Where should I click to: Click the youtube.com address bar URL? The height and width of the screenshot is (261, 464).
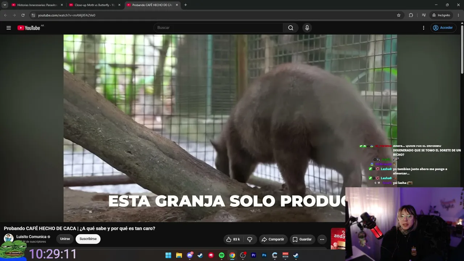(67, 15)
